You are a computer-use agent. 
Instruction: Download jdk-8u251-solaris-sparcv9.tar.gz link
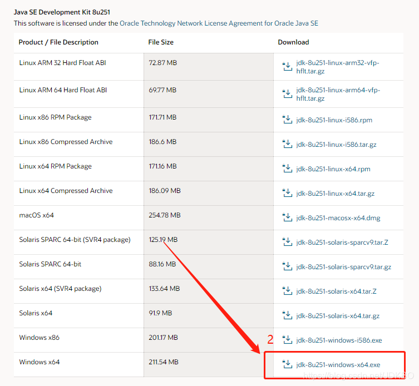pyautogui.click(x=344, y=267)
